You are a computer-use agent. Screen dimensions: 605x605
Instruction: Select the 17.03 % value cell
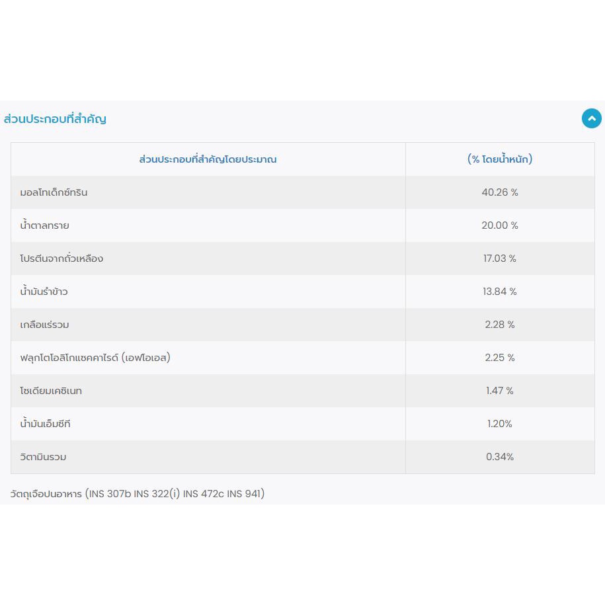pos(500,259)
